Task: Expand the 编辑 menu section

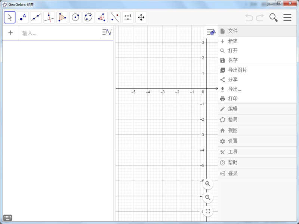Action: [258, 109]
